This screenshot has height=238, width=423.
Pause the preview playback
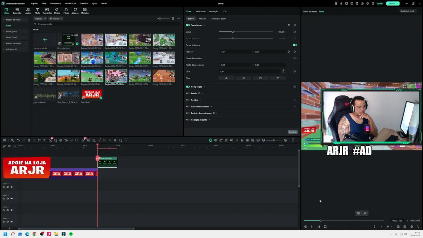coord(319,227)
